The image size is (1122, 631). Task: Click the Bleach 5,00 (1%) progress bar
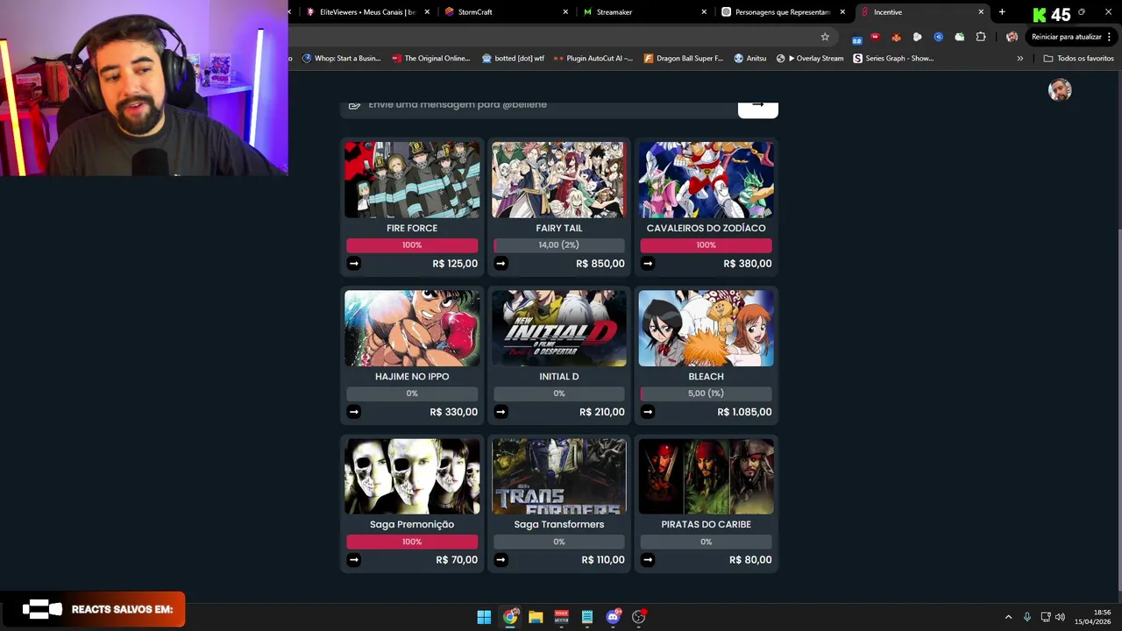tap(707, 393)
